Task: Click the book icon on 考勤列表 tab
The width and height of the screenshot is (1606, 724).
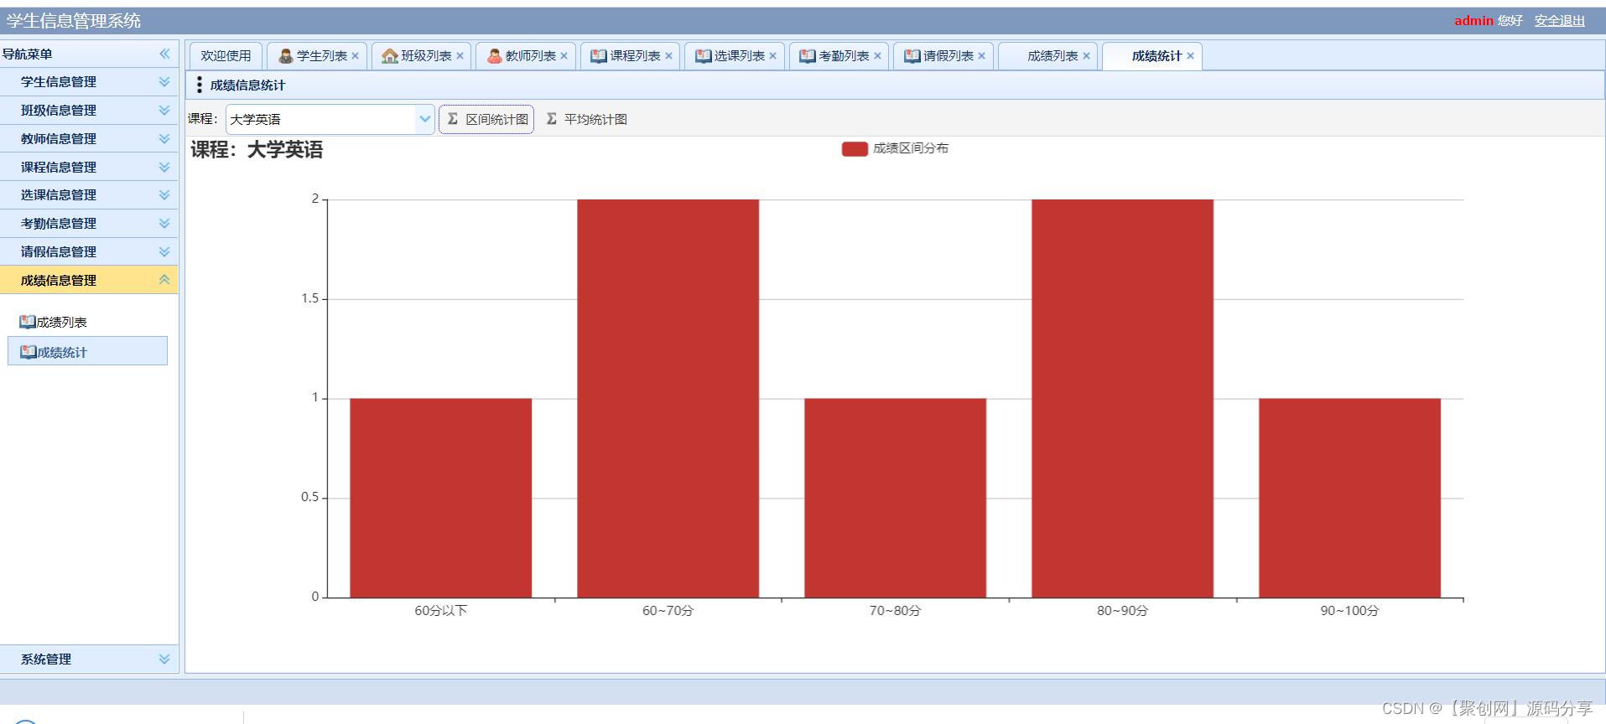Action: point(808,56)
